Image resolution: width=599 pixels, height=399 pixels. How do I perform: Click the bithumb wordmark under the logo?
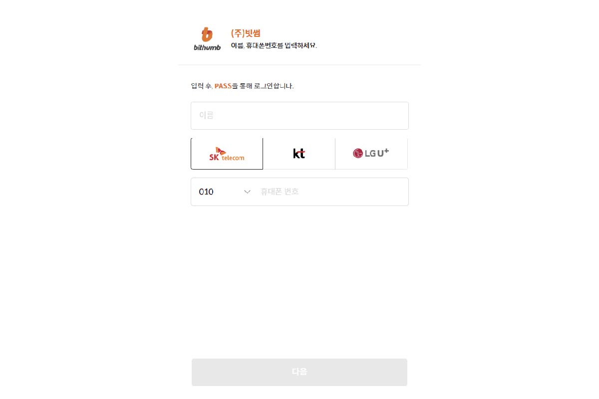pyautogui.click(x=207, y=47)
